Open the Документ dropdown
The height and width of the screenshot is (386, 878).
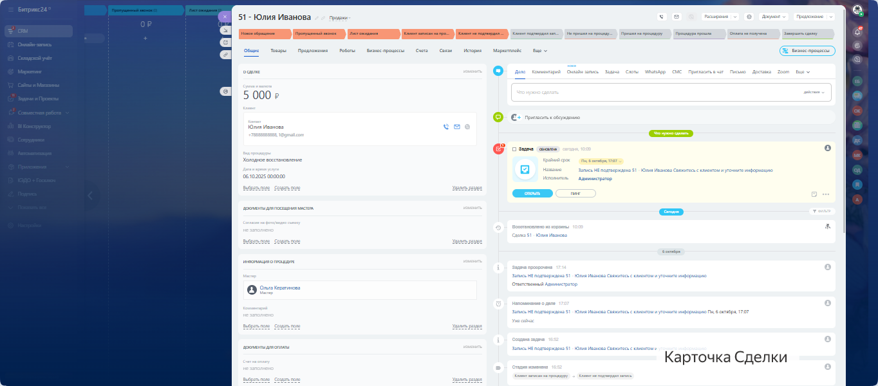[x=773, y=17]
